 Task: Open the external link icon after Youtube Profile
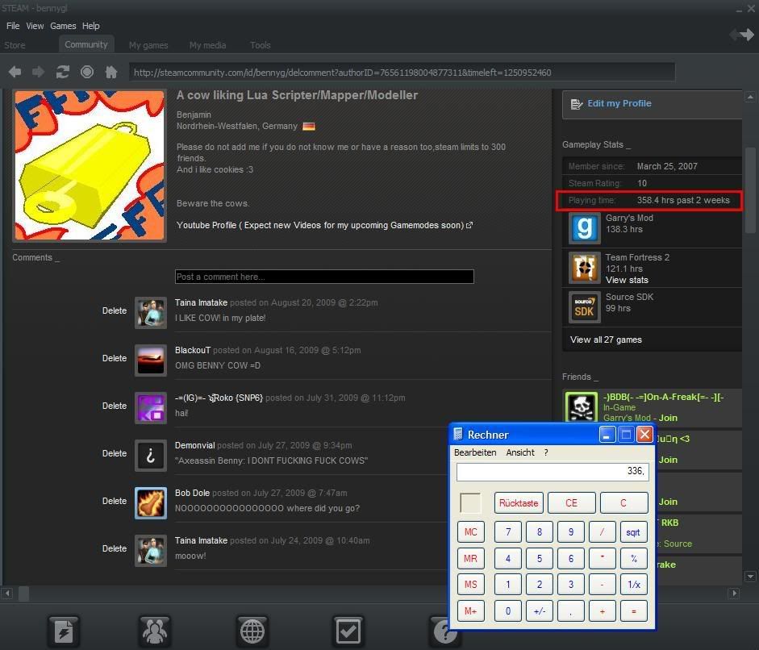point(469,225)
